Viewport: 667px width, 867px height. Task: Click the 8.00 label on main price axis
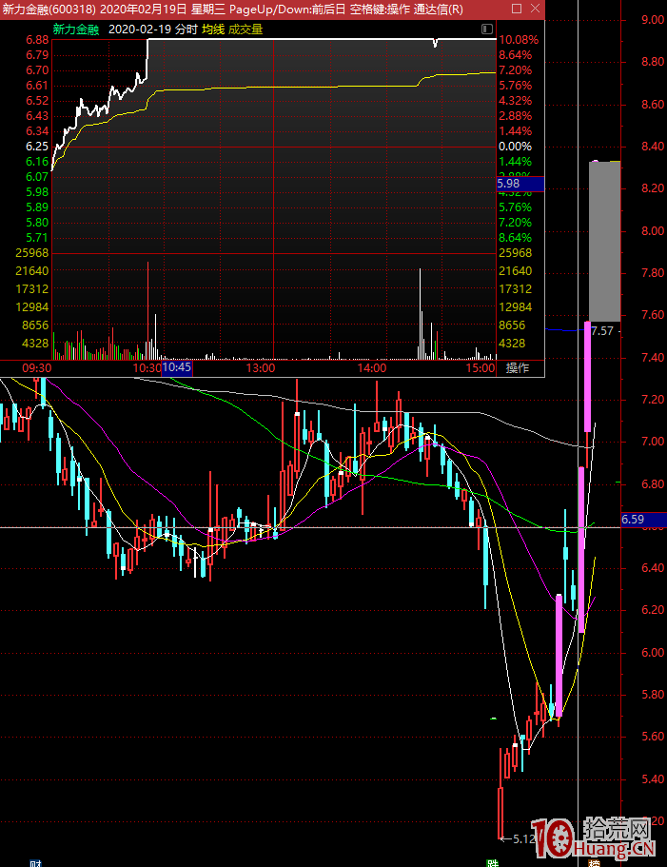coord(653,231)
